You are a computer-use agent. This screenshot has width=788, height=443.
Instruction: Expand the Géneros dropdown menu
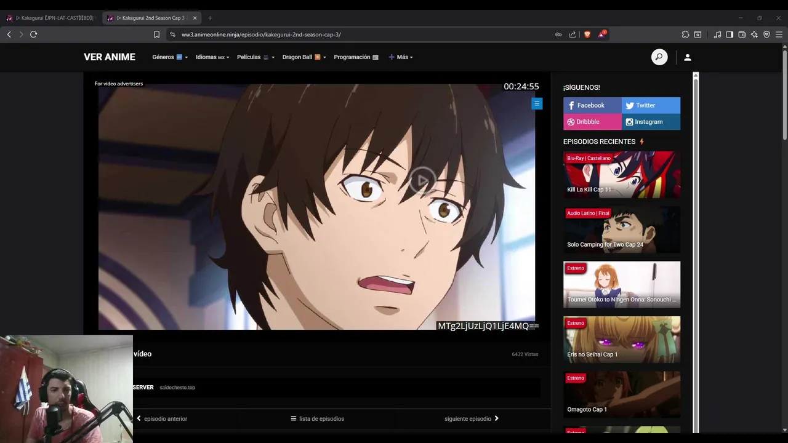pos(170,57)
